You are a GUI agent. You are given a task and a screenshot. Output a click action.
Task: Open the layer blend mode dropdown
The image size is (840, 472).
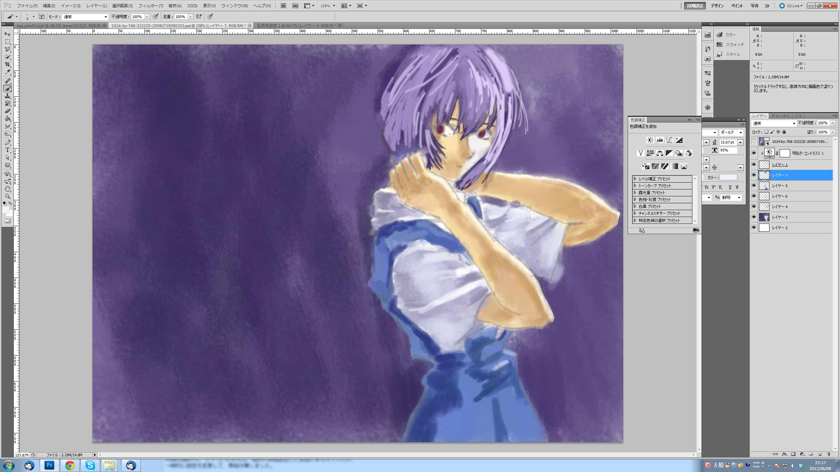(774, 123)
